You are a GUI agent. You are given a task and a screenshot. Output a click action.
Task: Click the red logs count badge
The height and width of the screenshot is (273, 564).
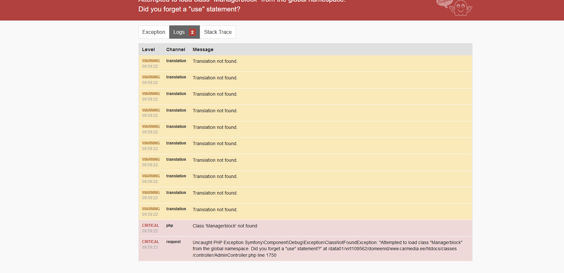point(192,32)
